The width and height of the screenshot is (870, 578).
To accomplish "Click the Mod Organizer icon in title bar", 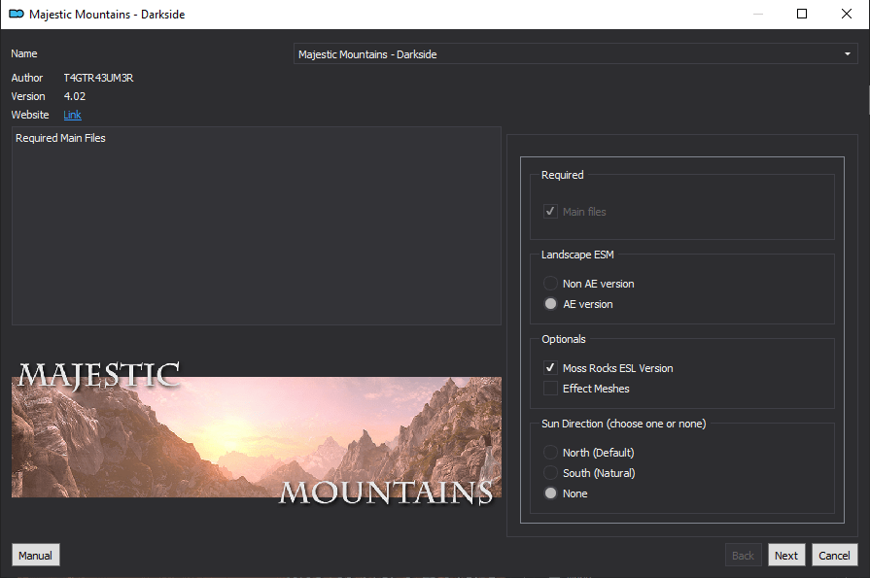I will (x=17, y=14).
